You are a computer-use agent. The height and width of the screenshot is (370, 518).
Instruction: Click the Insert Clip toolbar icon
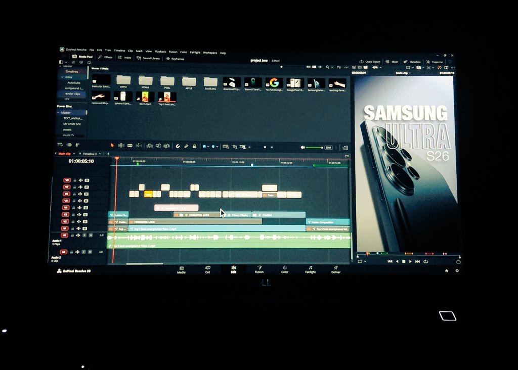[149, 146]
